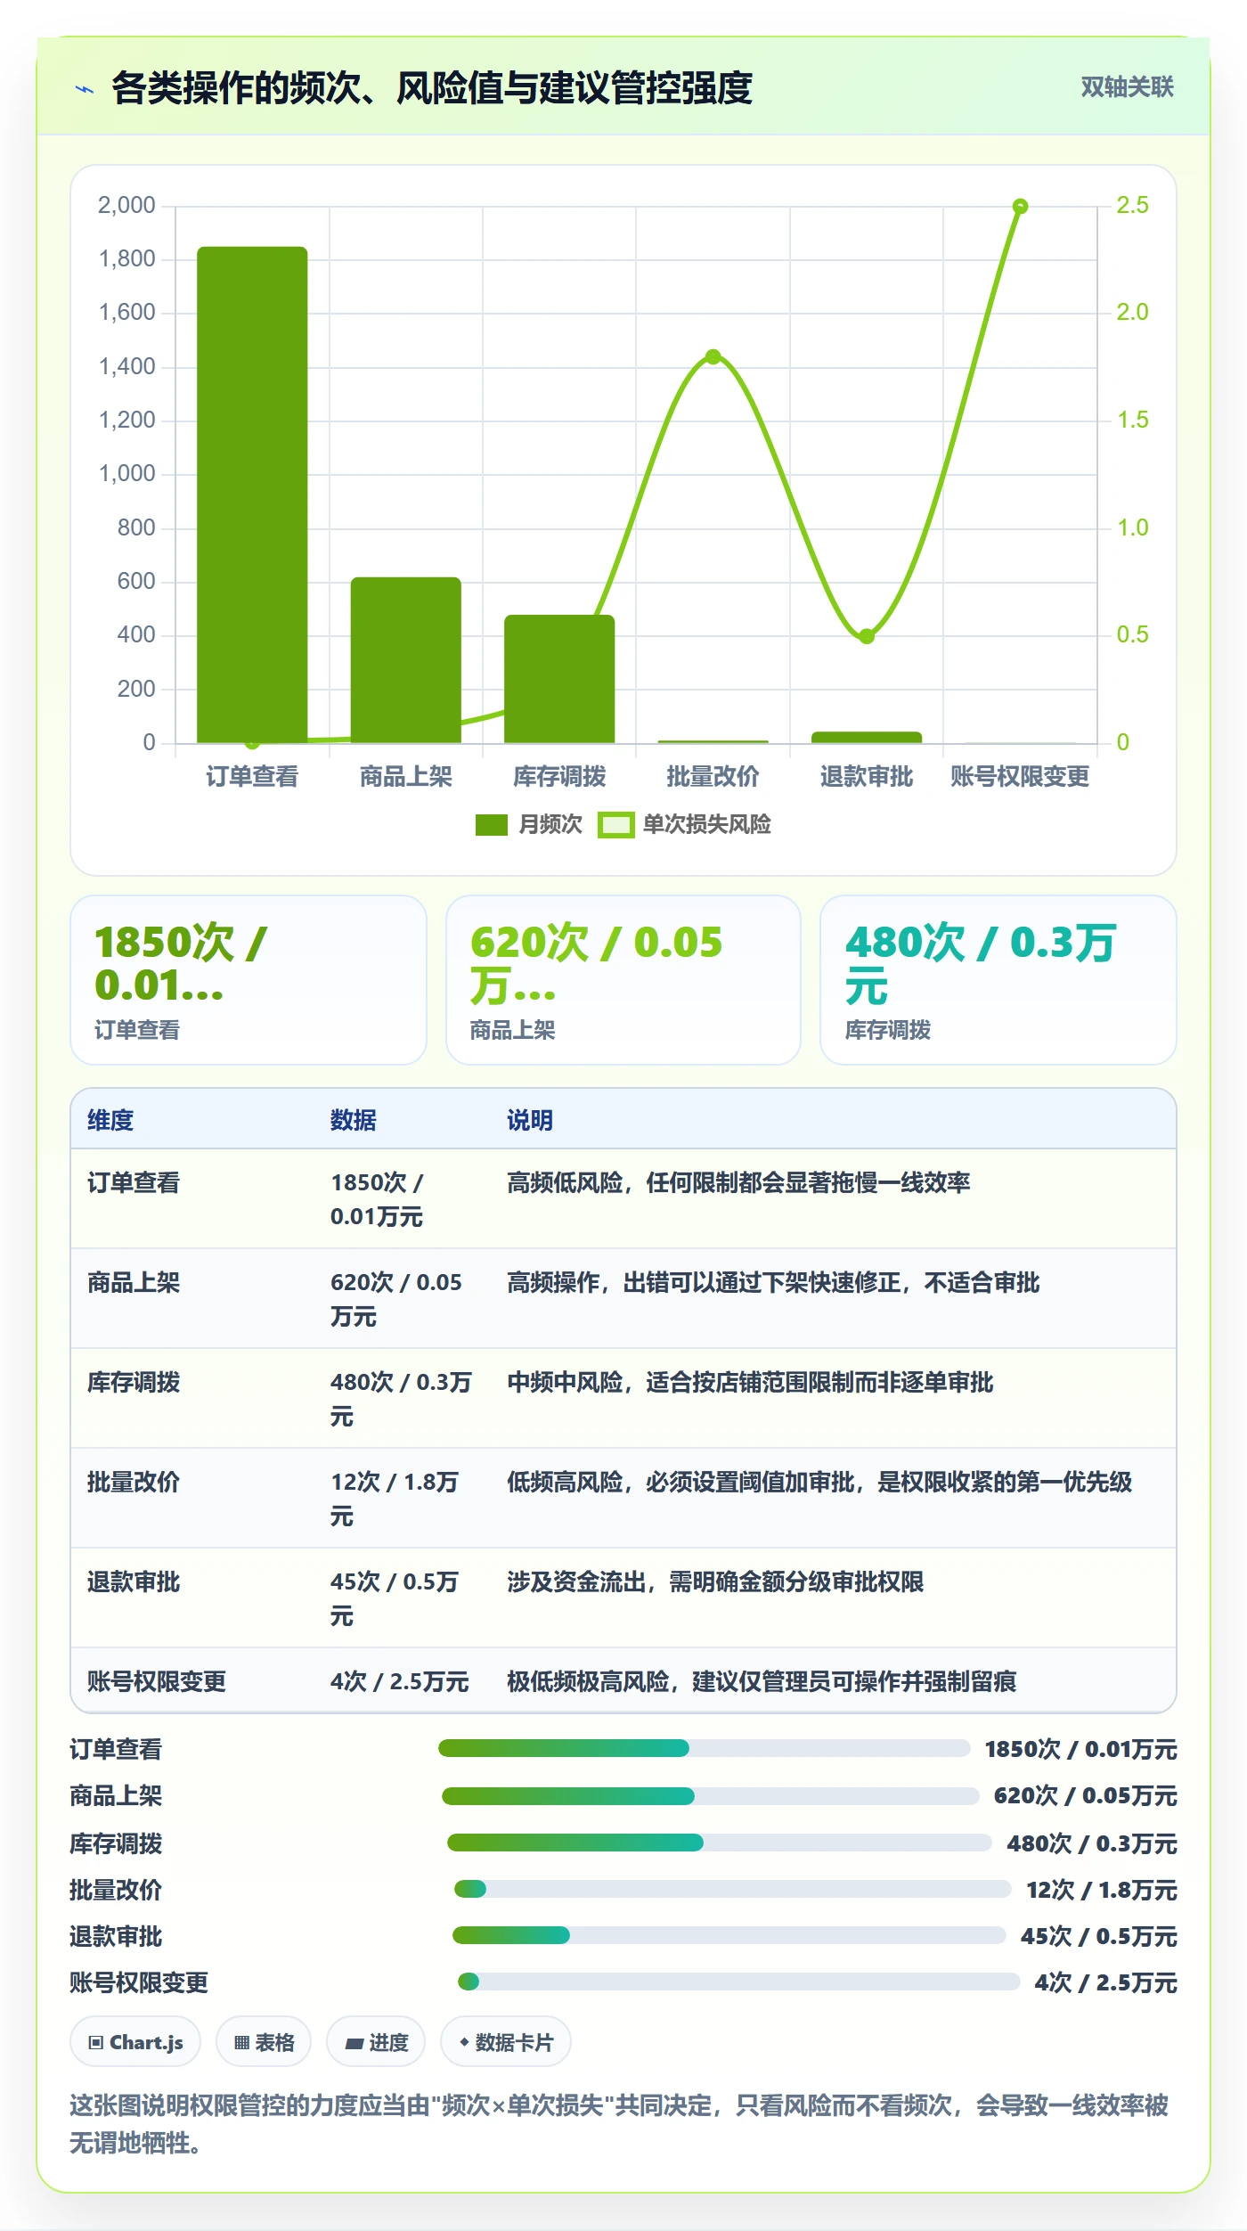Select the 数据卡片 tag chip
This screenshot has height=2231, width=1247.
[x=506, y=2041]
